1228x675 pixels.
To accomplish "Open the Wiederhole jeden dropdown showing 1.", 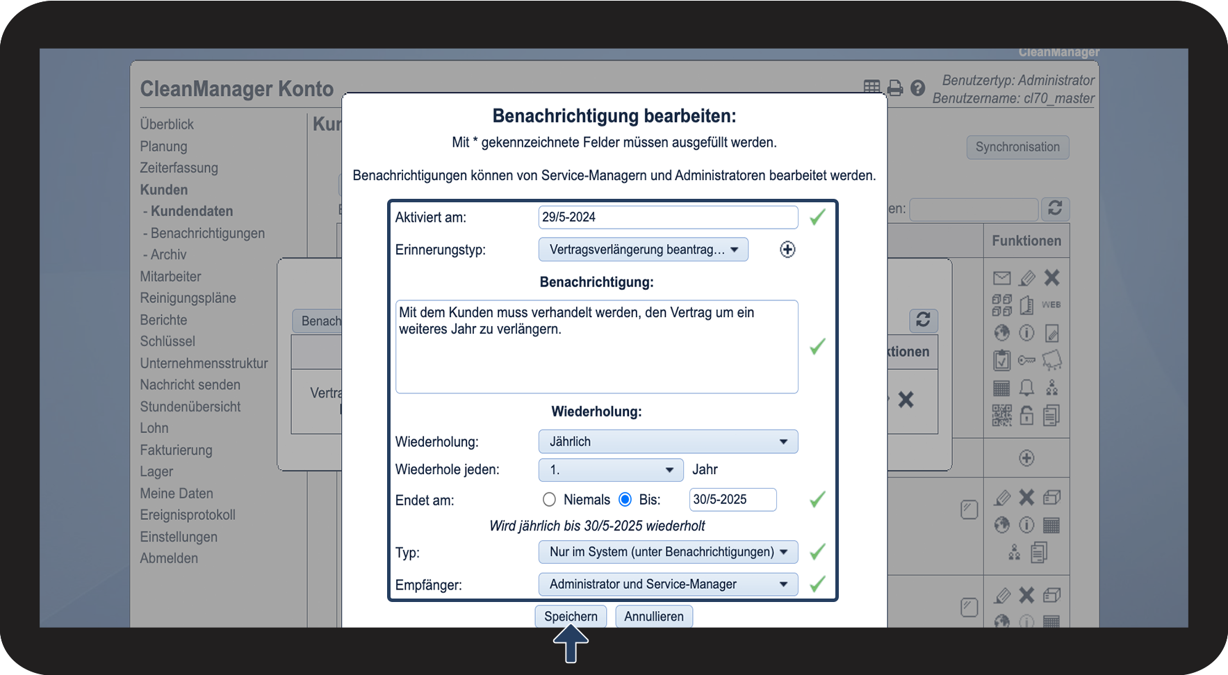I will [x=611, y=470].
